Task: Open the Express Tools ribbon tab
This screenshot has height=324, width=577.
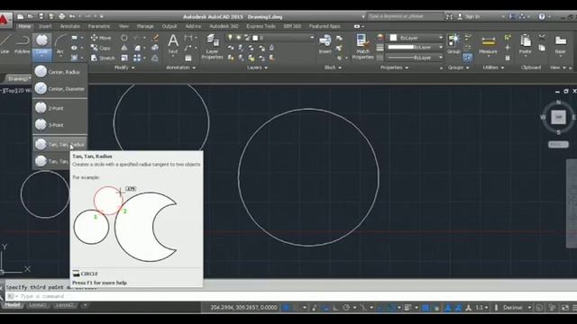Action: 261,26
